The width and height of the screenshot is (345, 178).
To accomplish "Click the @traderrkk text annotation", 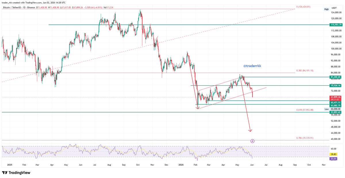I will (x=252, y=66).
